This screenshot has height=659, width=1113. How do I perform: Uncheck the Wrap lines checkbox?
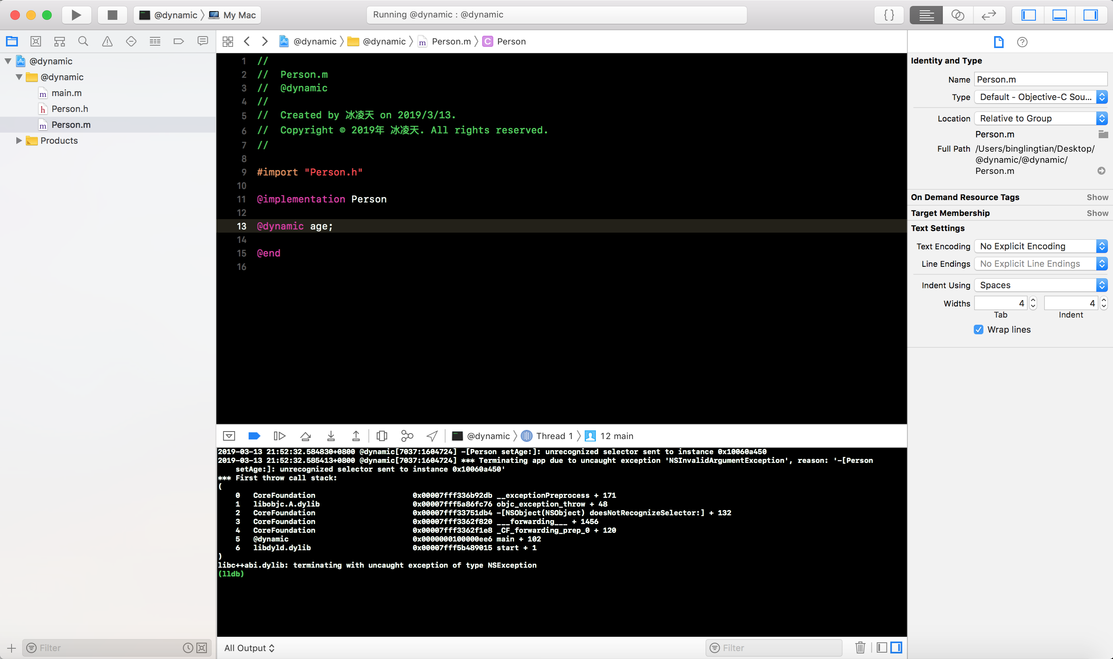click(x=978, y=329)
